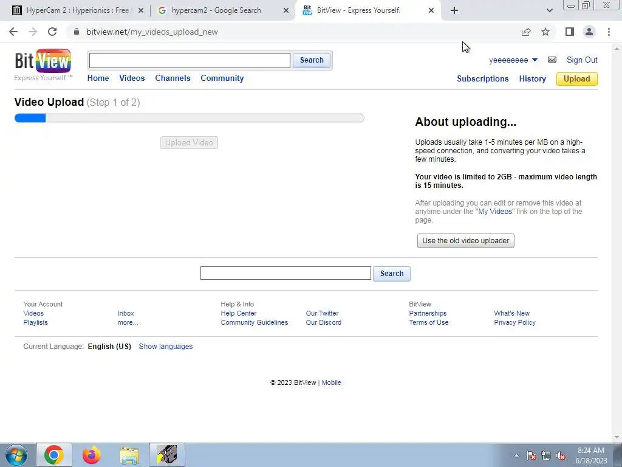Close the hypercam2 Google Search tab
The image size is (622, 467).
[286, 10]
